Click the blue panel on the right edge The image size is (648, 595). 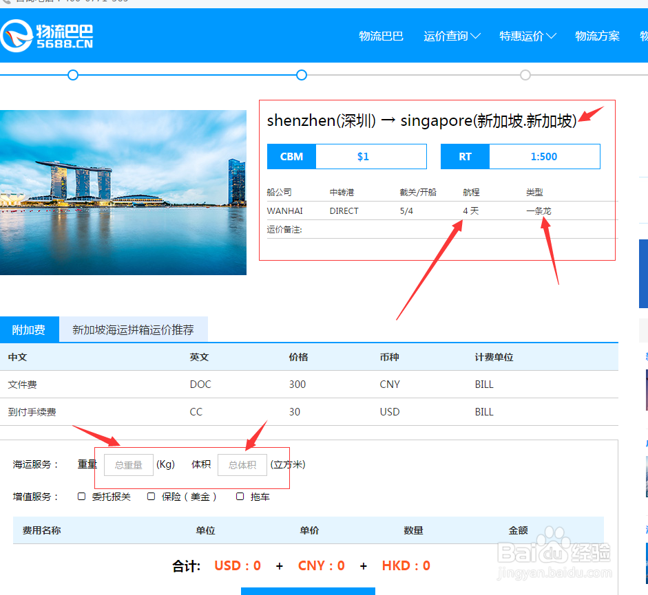pyautogui.click(x=644, y=273)
